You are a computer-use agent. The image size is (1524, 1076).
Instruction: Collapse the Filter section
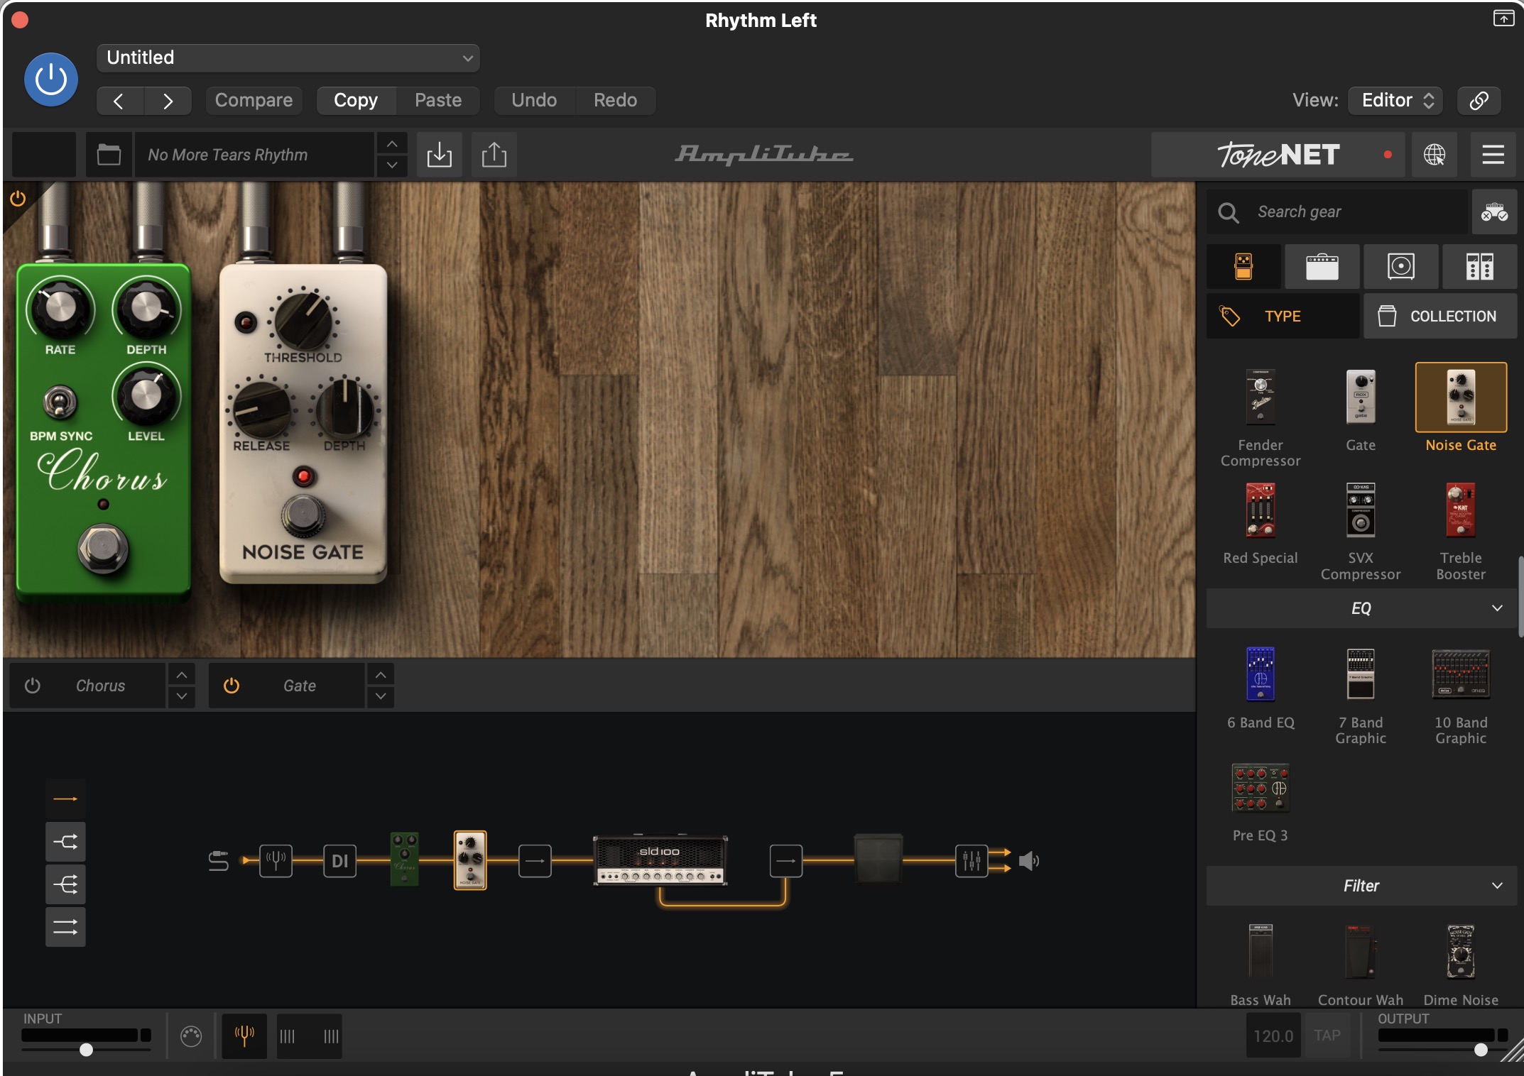point(1361,886)
